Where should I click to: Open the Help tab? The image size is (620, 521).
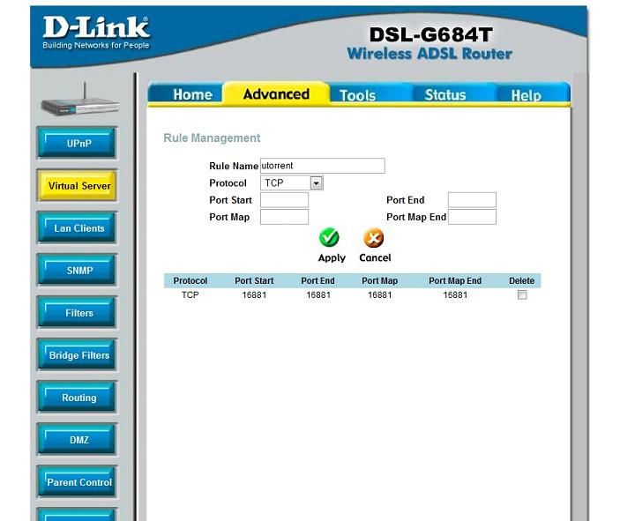[526, 95]
